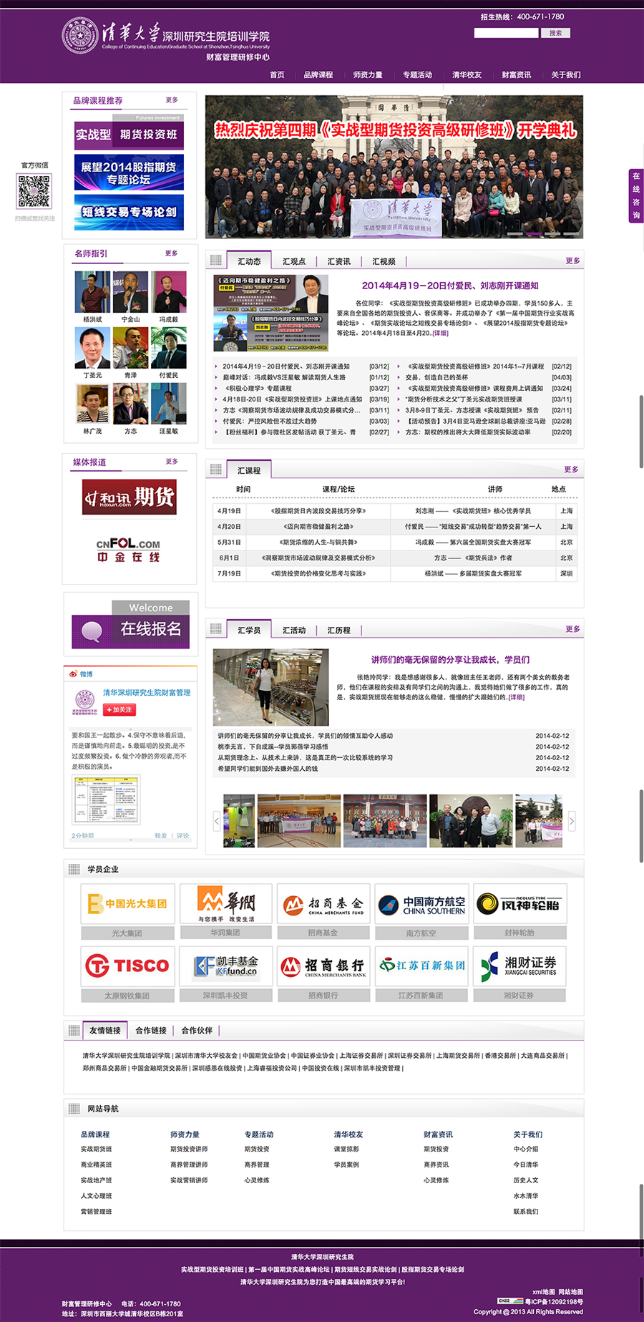Open 财富资讯 in the top navigation
Screen dimensions: 644x1322
517,75
